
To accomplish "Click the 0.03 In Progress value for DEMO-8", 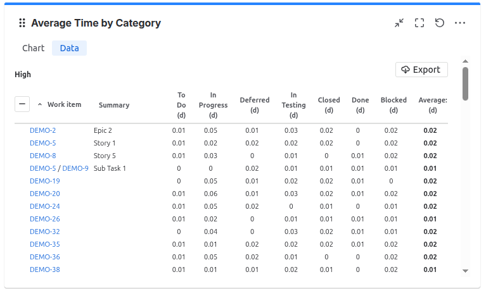I will click(x=210, y=156).
